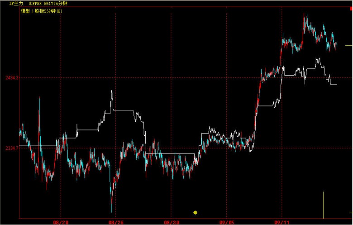Jump to the 08/20 date marker
The width and height of the screenshot is (353, 225).
tap(60, 222)
